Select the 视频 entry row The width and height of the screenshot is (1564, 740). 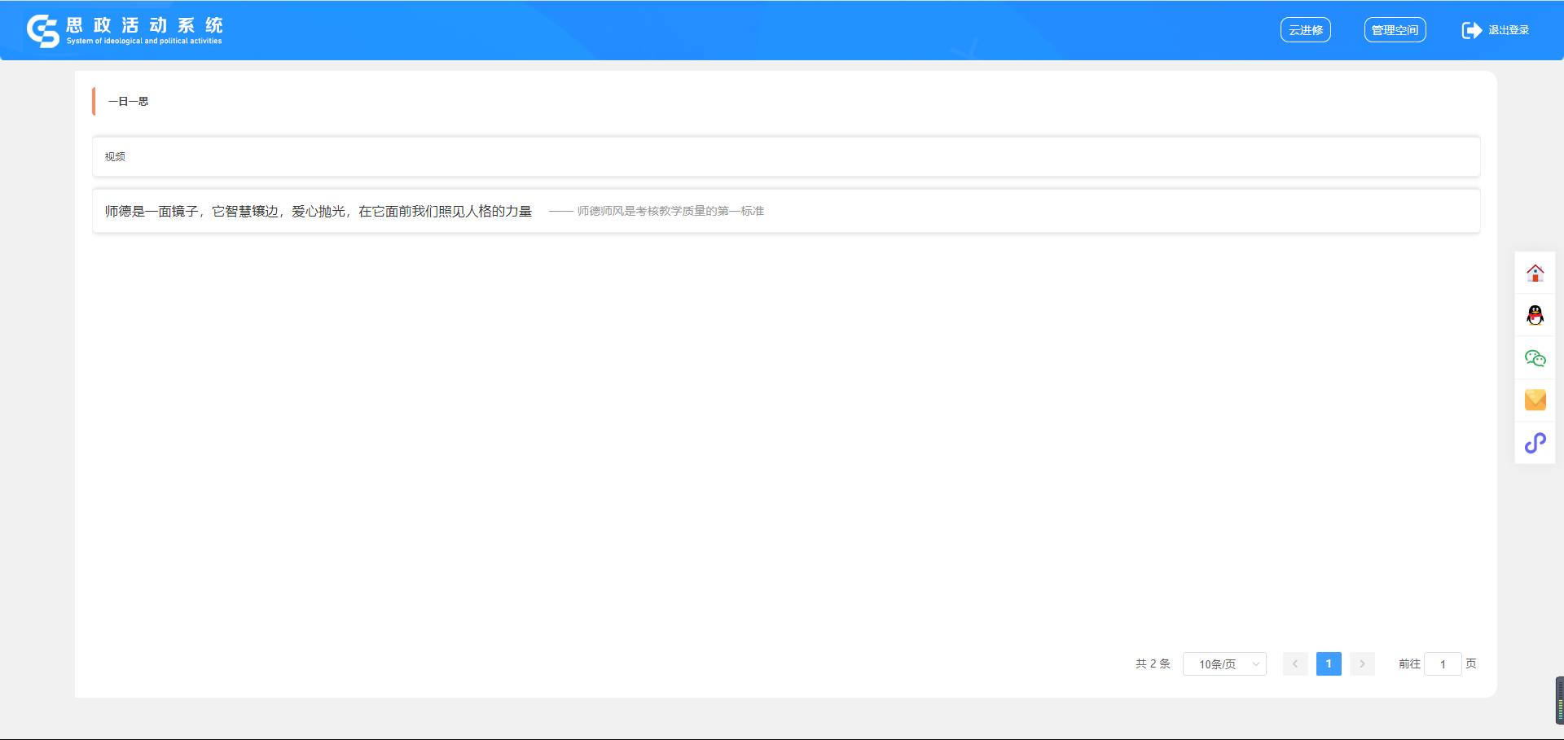(115, 156)
